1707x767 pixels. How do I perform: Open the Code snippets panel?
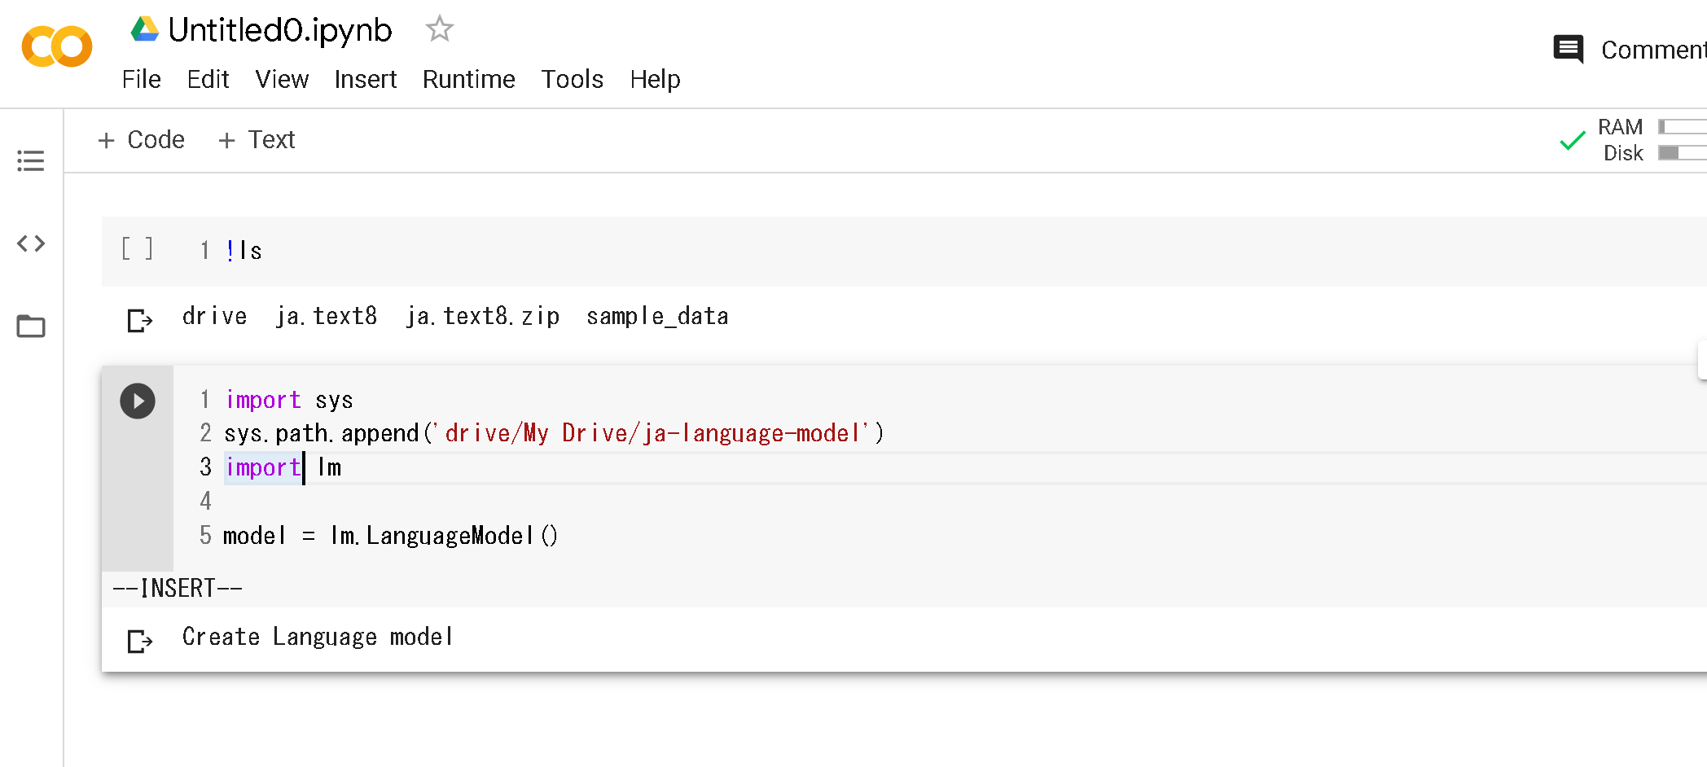point(30,243)
